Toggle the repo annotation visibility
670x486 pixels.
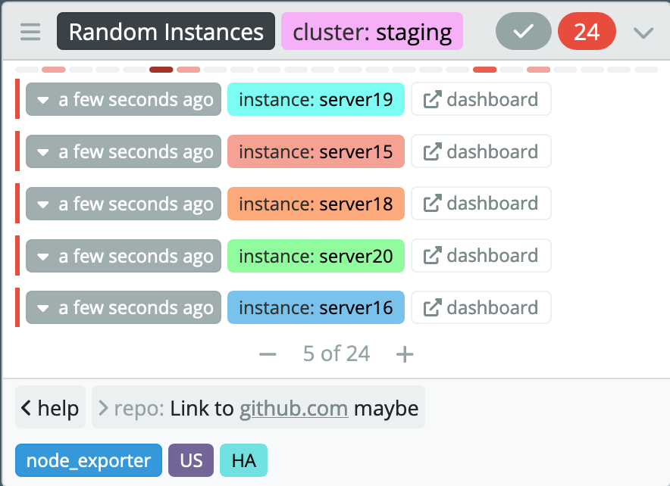point(104,409)
